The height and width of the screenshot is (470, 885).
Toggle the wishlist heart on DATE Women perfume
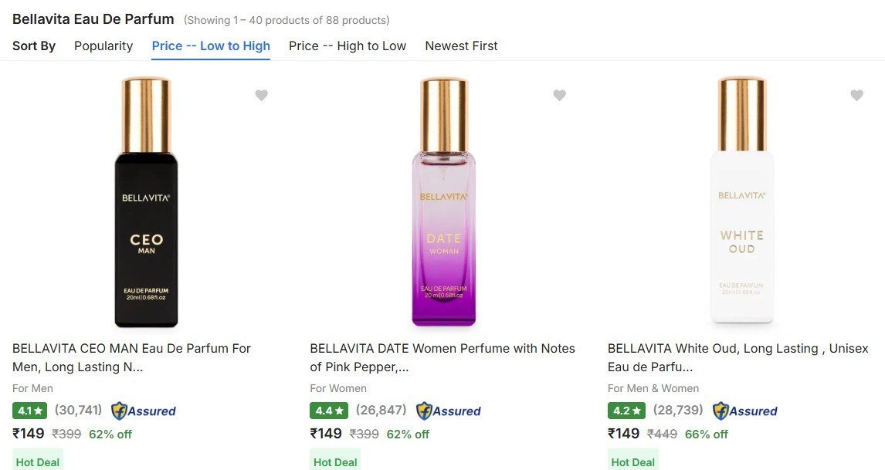coord(559,95)
